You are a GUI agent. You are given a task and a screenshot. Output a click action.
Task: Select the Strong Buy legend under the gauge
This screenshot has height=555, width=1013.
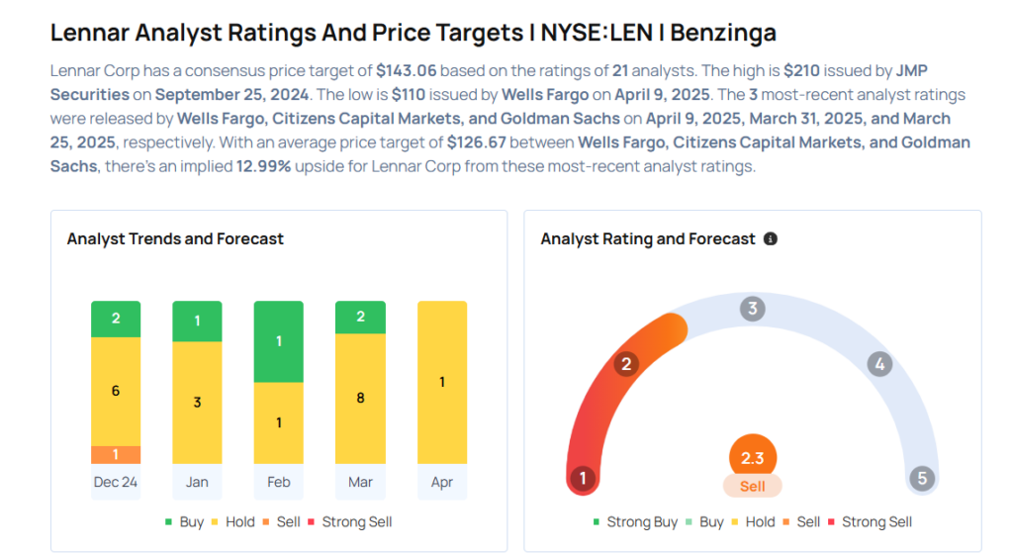coord(635,522)
